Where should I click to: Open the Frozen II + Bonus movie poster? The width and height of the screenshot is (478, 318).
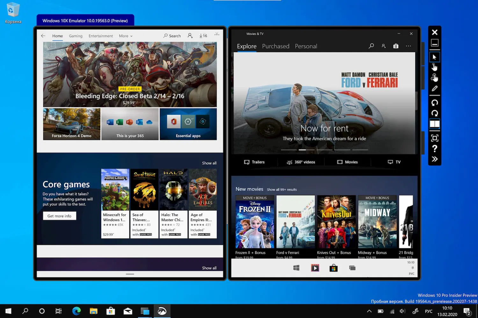coord(255,222)
